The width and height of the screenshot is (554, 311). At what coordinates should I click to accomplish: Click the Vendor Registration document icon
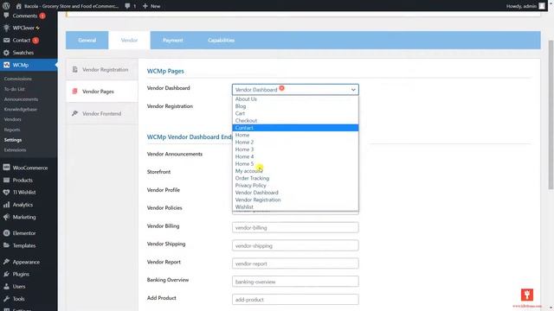[x=75, y=69]
